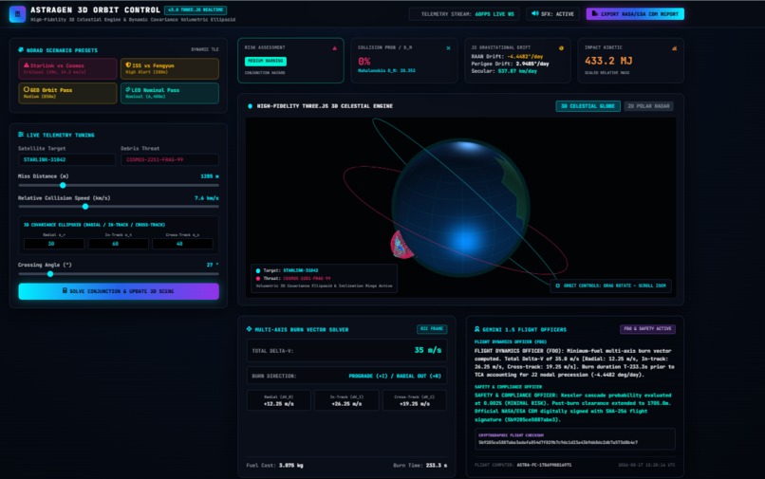Screen dimensions: 765x479
Task: Click the In-Track +26.25 m/s cell
Action: pyautogui.click(x=346, y=400)
